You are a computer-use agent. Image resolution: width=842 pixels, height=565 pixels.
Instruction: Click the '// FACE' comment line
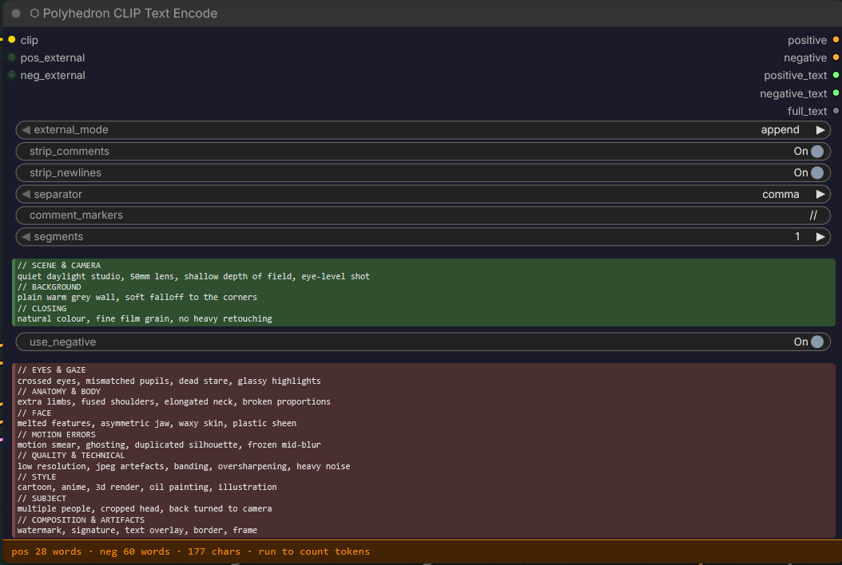pyautogui.click(x=34, y=413)
